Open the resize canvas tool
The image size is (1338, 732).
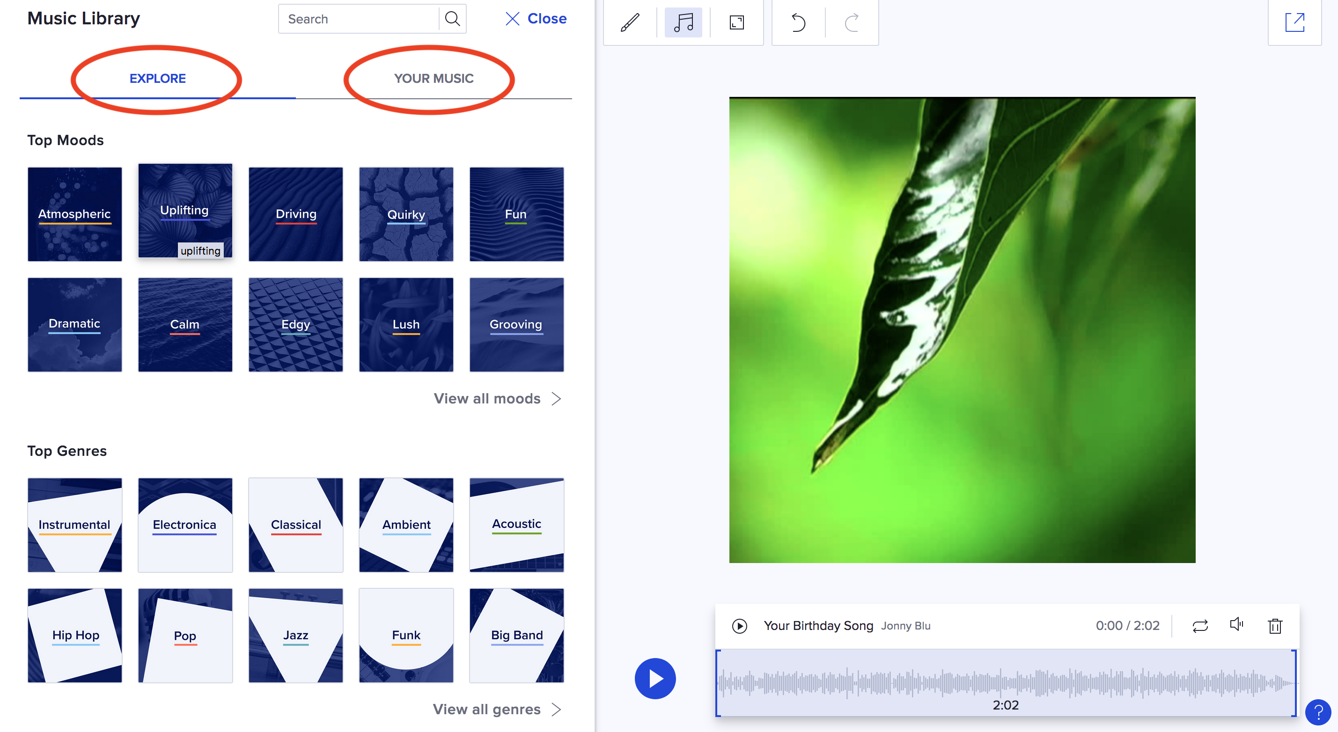click(736, 22)
